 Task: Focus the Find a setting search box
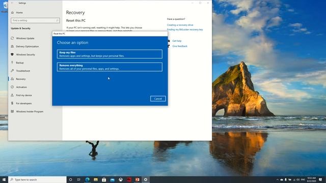tap(35, 20)
